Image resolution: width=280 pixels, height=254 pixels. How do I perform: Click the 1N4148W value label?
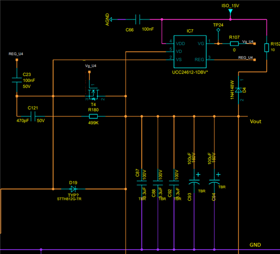coord(232,90)
